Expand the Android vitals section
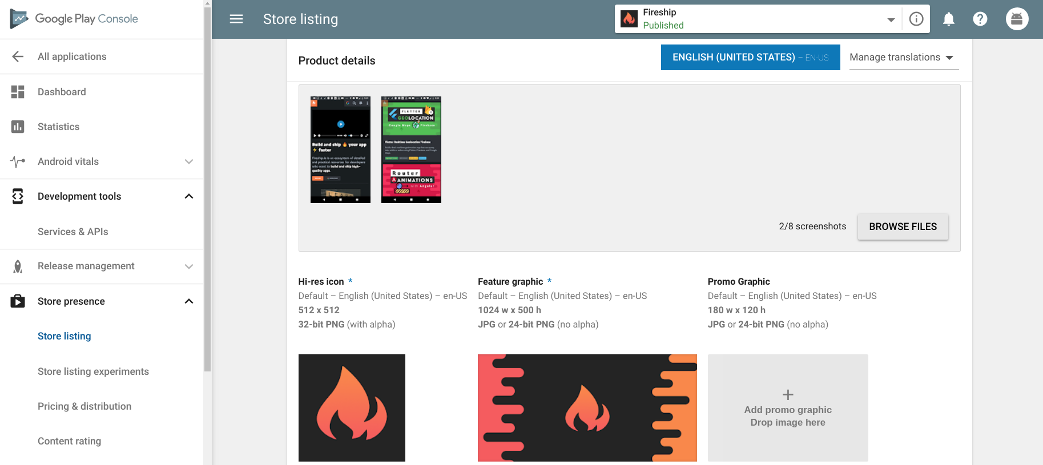Viewport: 1043px width, 465px height. (189, 161)
